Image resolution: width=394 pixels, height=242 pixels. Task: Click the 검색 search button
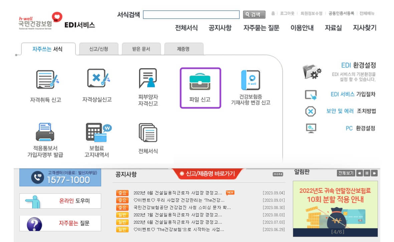click(x=254, y=15)
